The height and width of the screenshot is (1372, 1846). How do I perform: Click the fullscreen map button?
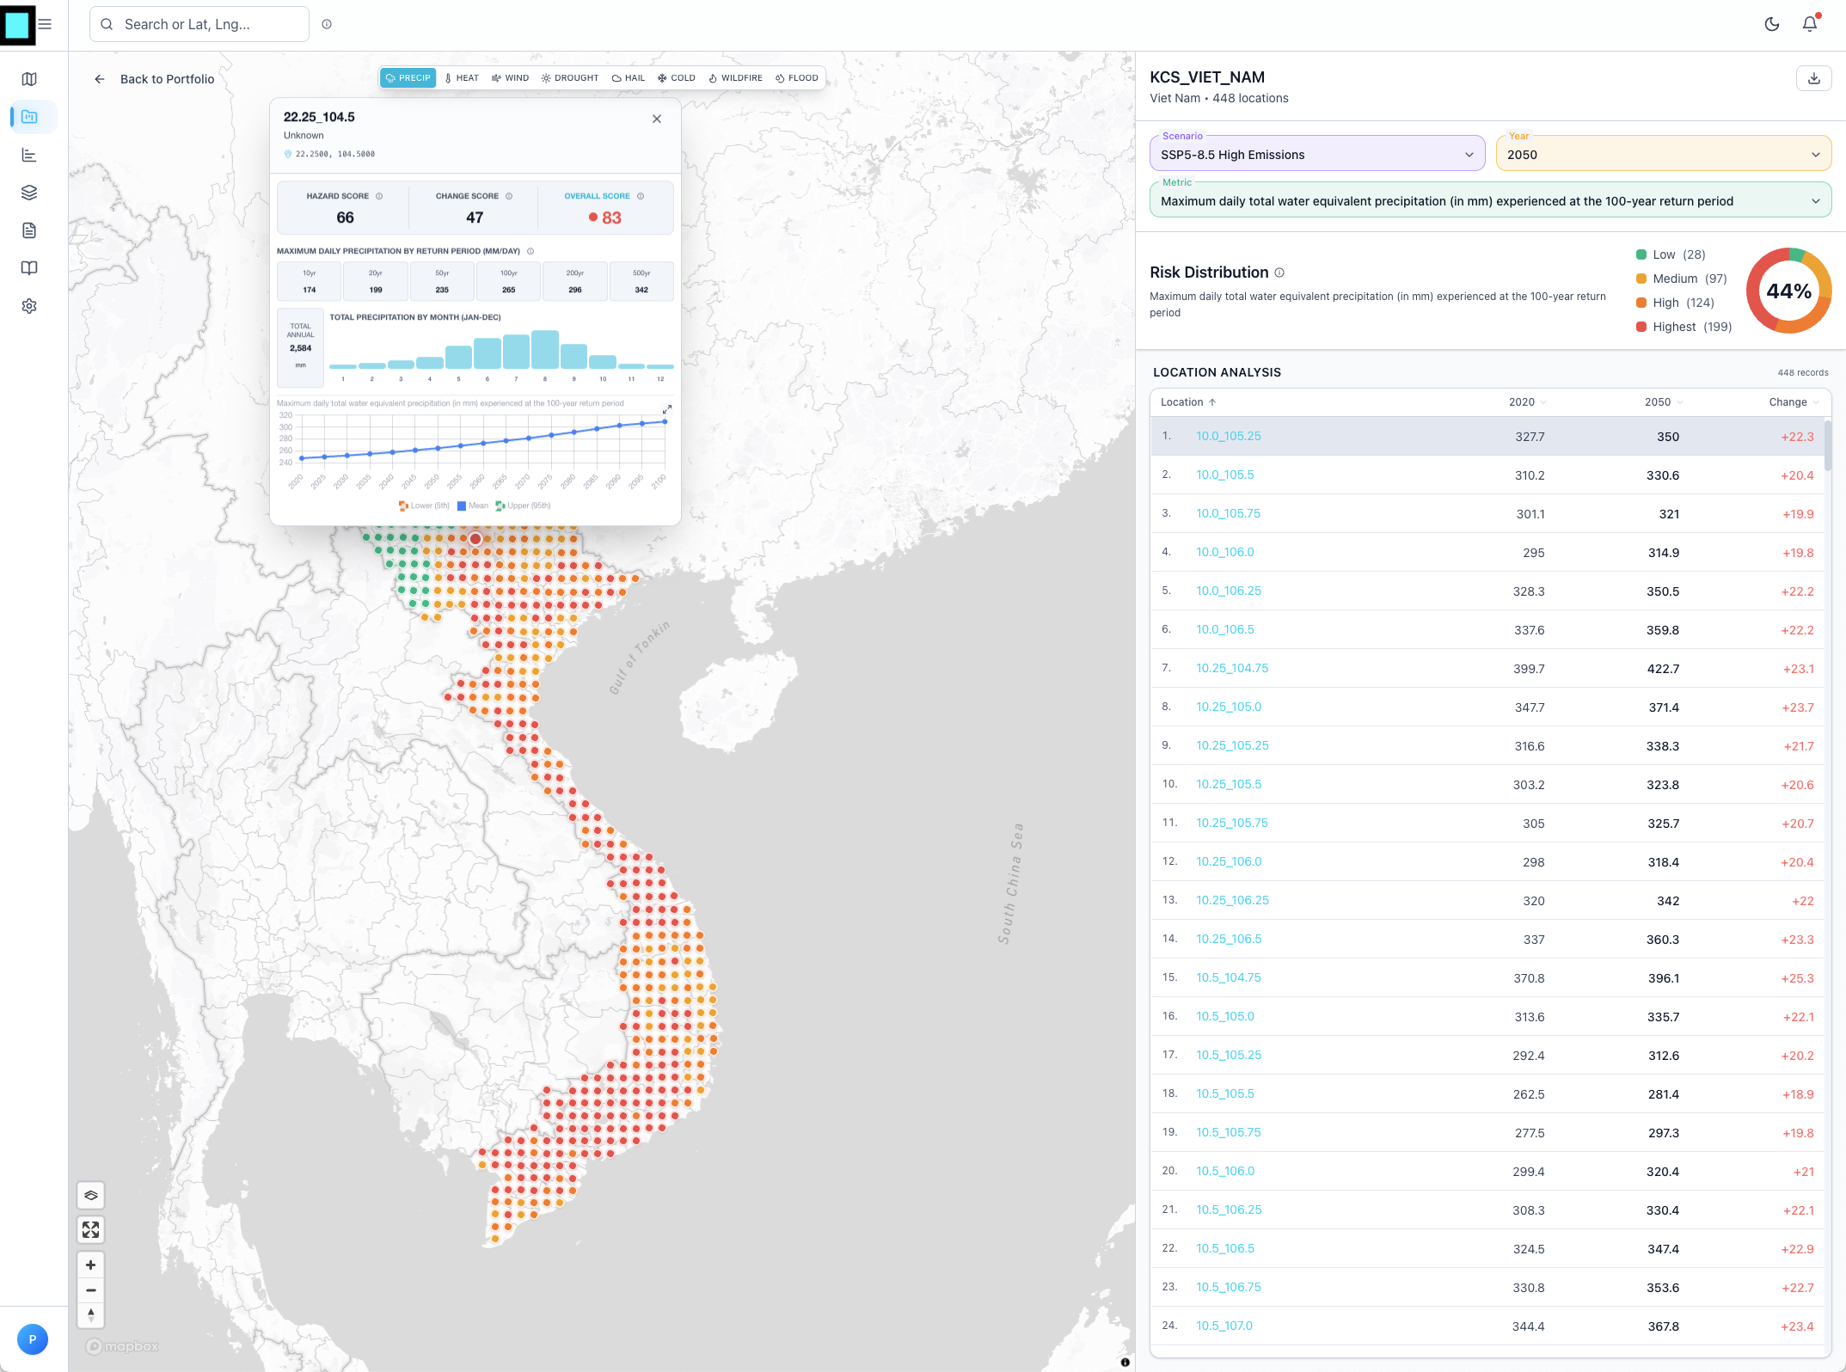[91, 1229]
